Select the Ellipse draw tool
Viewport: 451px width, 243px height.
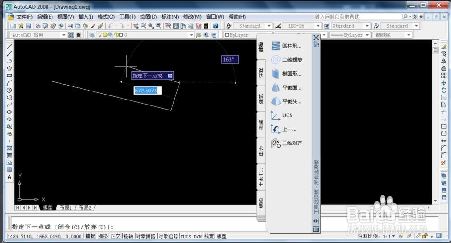[x=9, y=112]
